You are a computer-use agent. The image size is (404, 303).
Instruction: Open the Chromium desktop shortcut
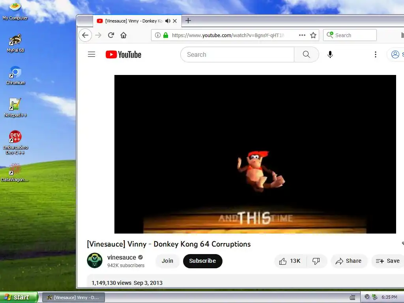coord(15,75)
